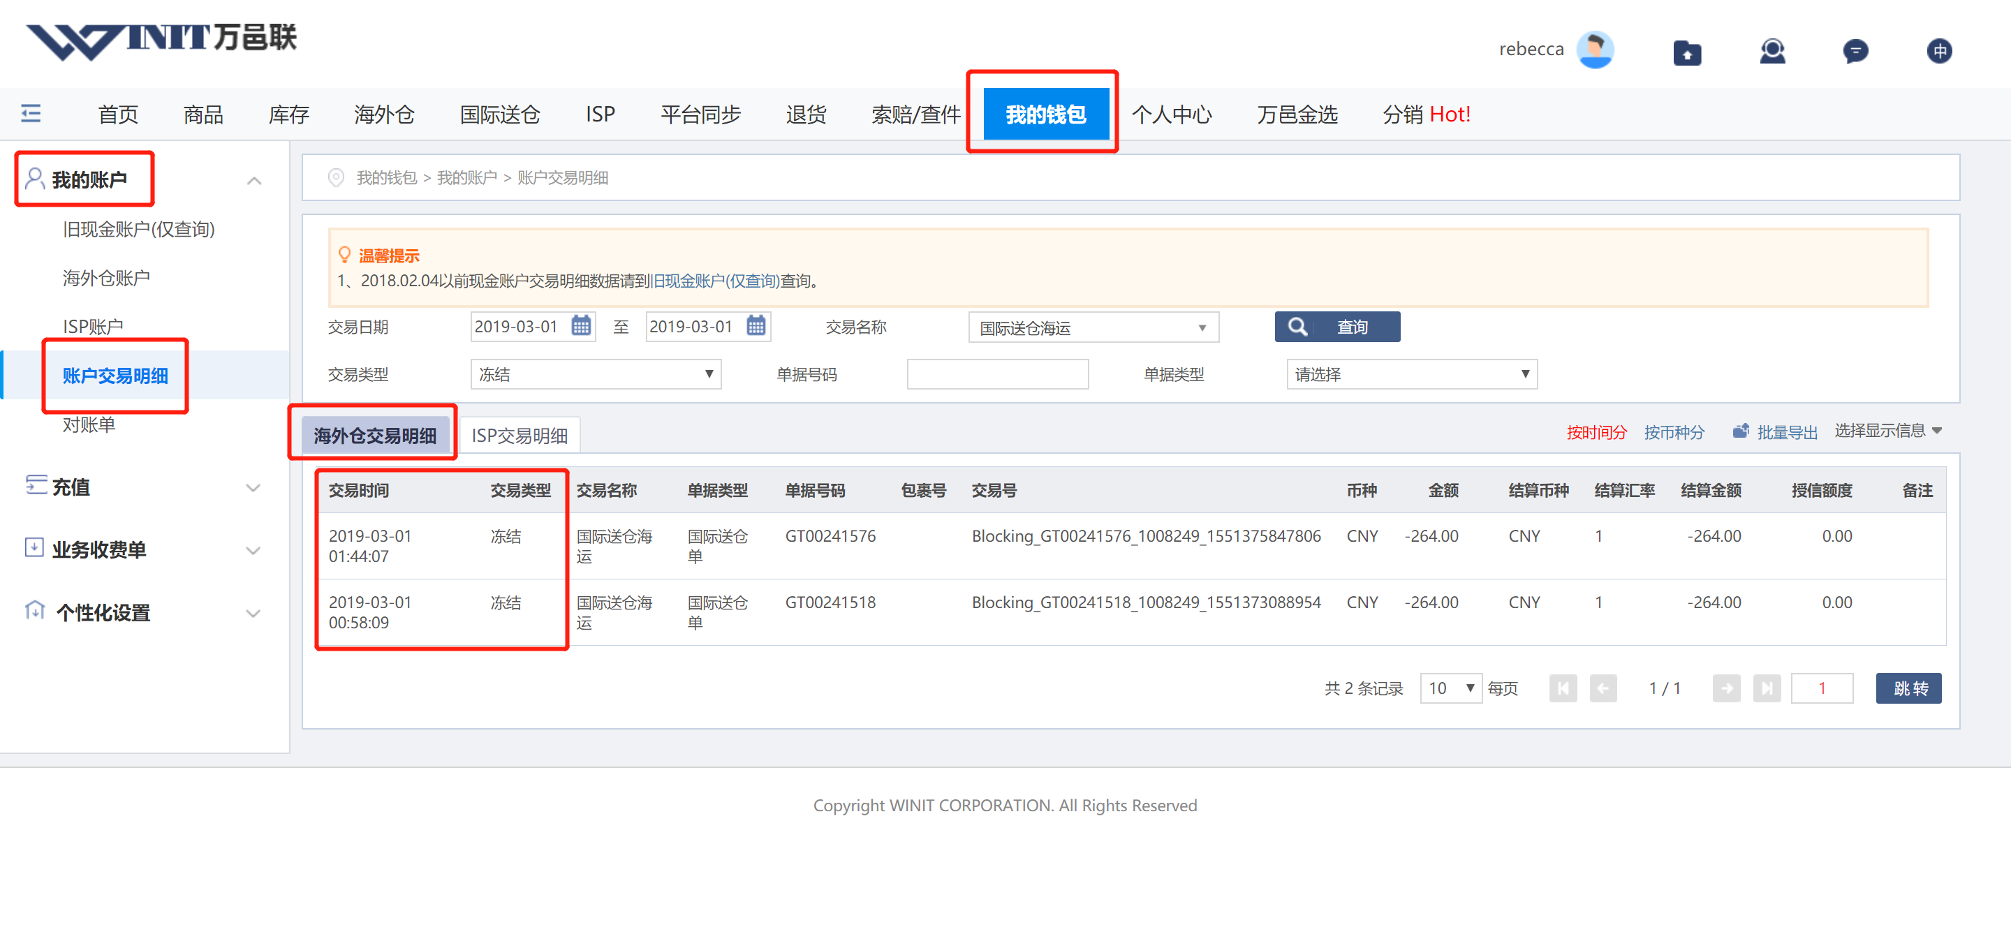
Task: Go to previous page arrow icon
Action: pyautogui.click(x=1603, y=688)
